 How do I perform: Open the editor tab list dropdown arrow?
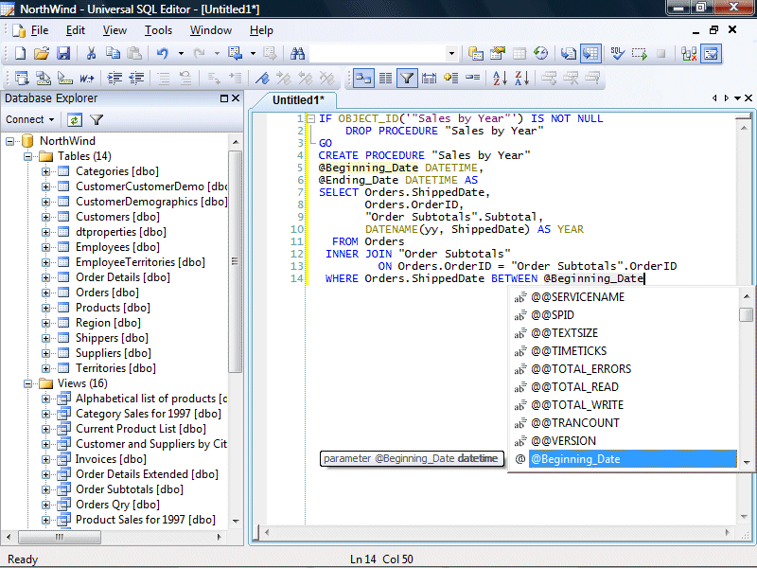pyautogui.click(x=738, y=98)
